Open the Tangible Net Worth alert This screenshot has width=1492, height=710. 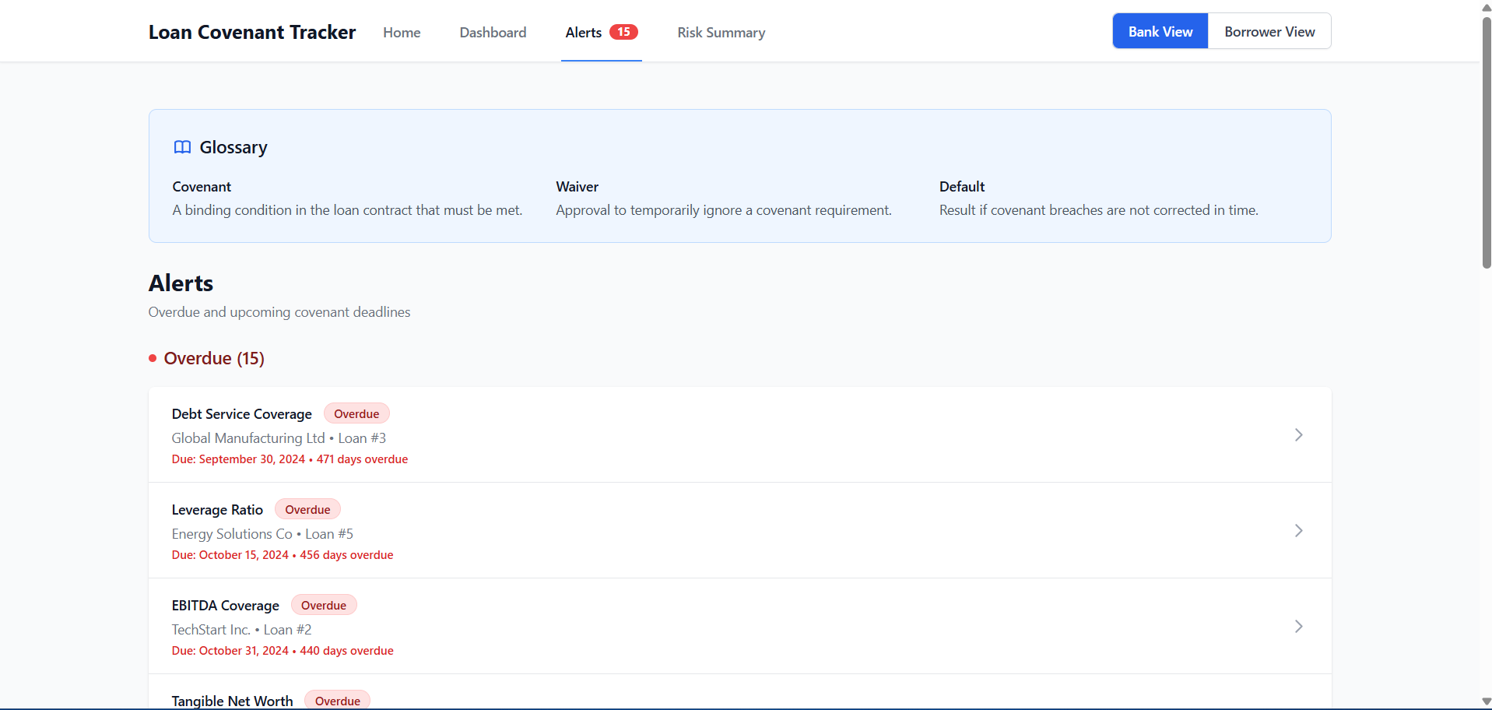point(740,693)
